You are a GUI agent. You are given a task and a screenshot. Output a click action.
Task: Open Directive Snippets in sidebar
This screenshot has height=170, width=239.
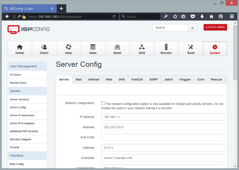click(x=27, y=139)
